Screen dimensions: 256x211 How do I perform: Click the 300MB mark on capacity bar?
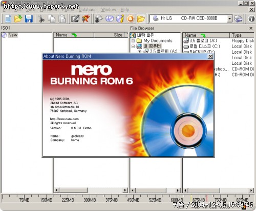click(90, 200)
